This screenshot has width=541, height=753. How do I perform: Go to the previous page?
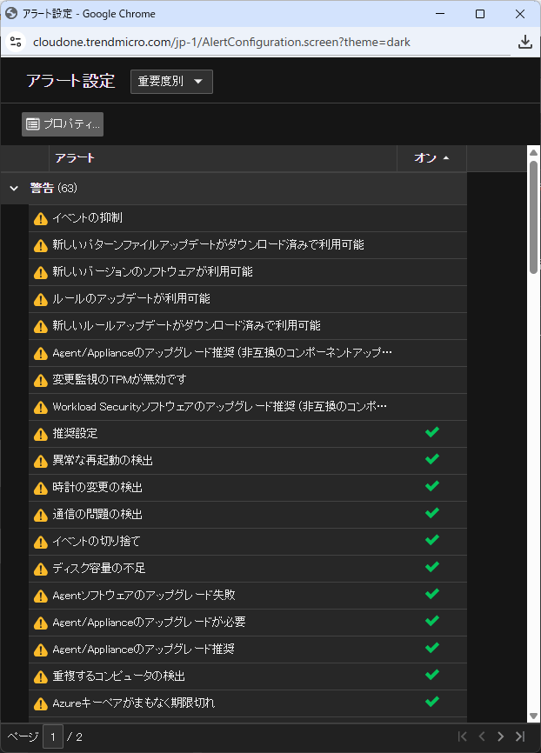482,736
